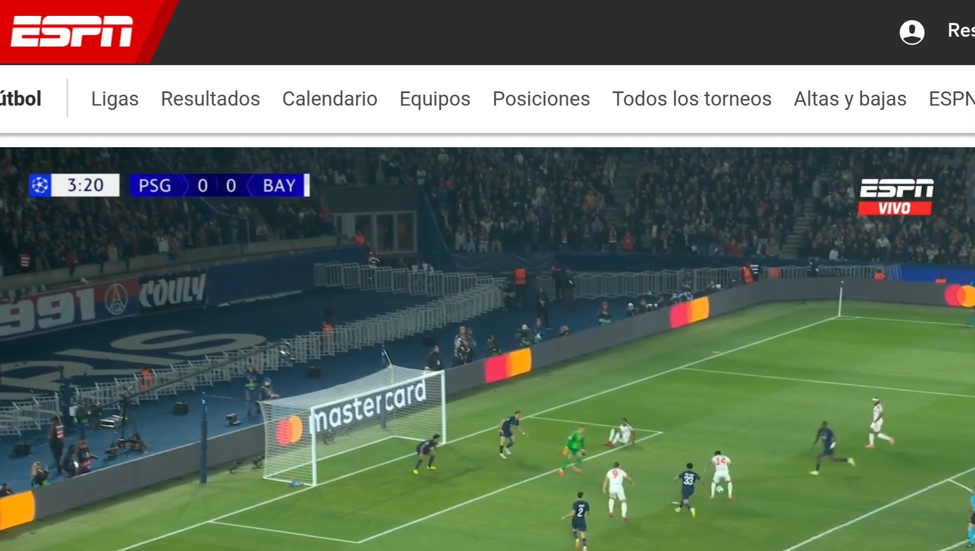Click the ESPN Vivo badge on video

[896, 197]
